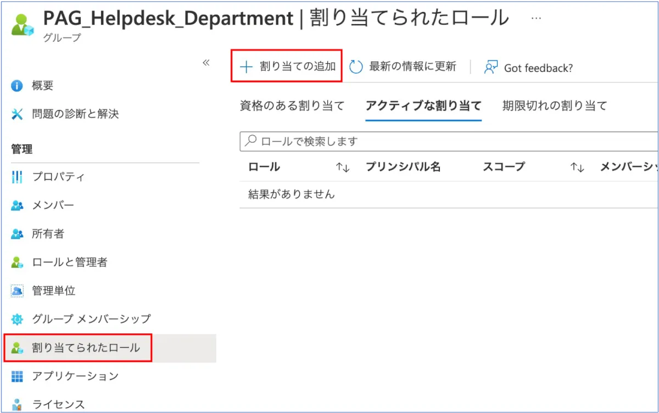Click the 概要 info icon
659x413 pixels.
point(18,86)
